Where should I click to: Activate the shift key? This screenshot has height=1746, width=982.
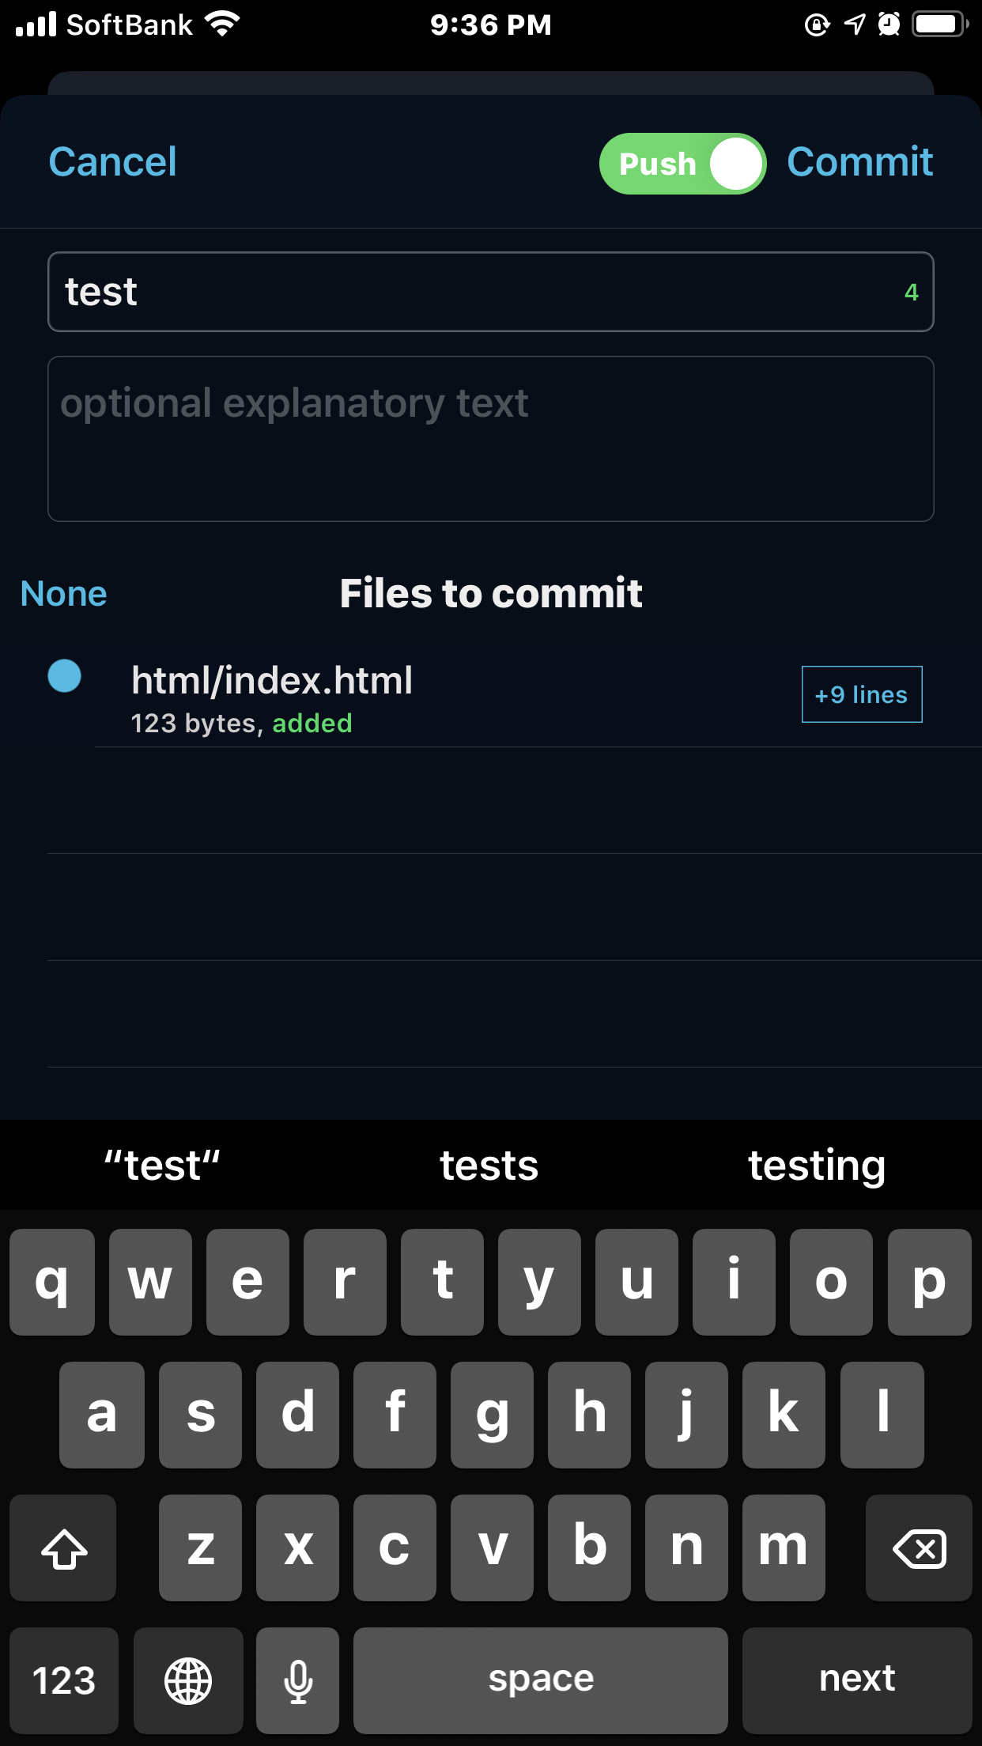click(62, 1548)
